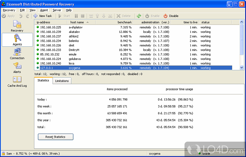Click the Disable agent toolbar button
This screenshot has width=246, height=157.
(x=171, y=16)
